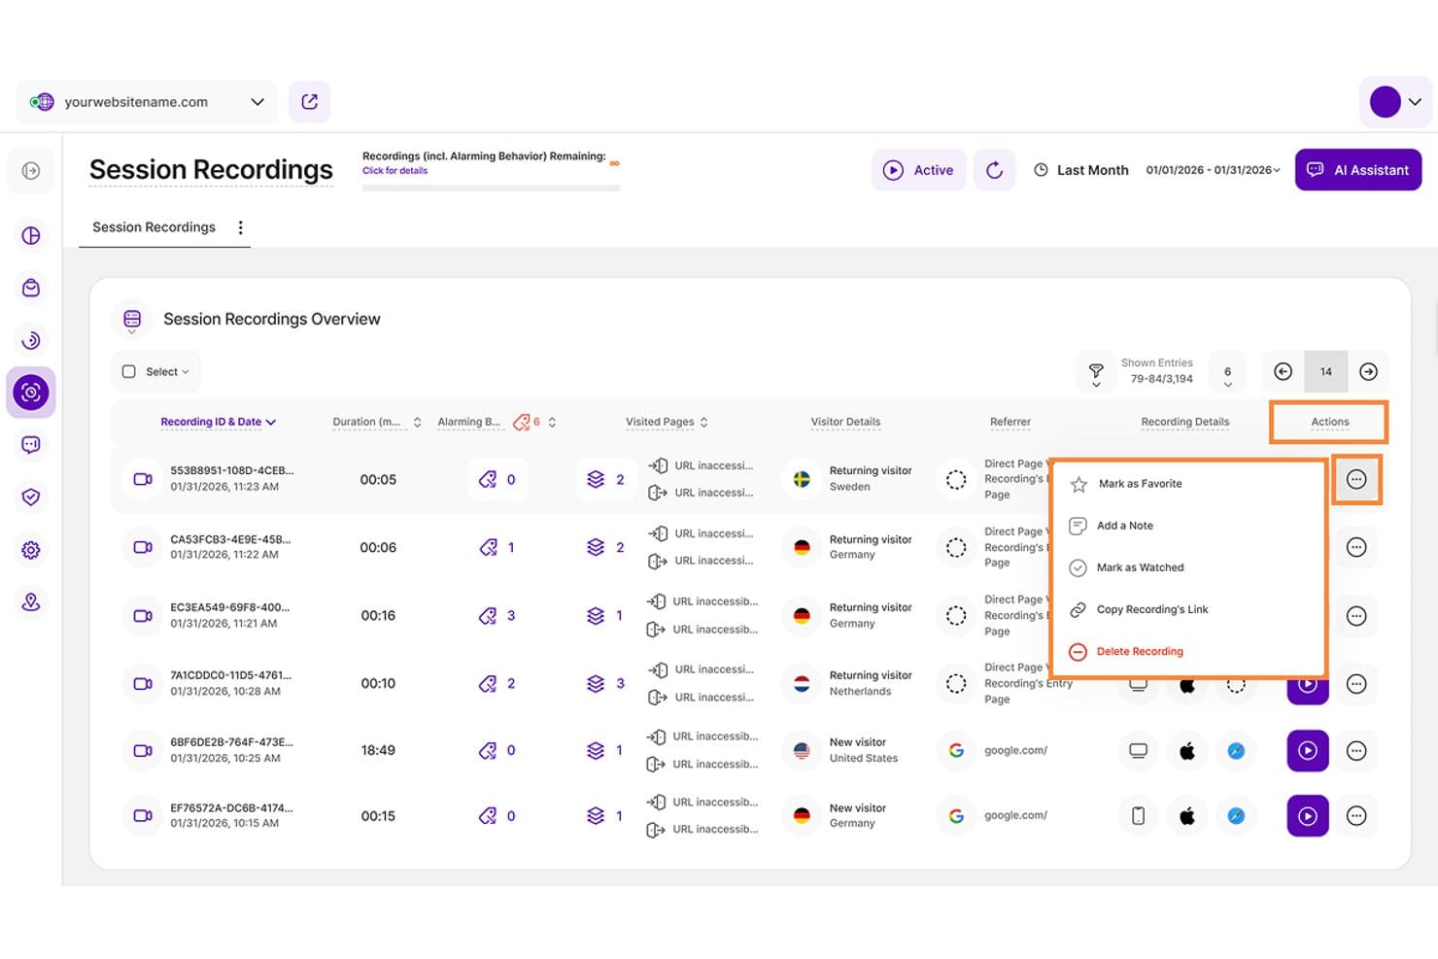Open the user avatar account menu
This screenshot has width=1438, height=959.
1395,101
